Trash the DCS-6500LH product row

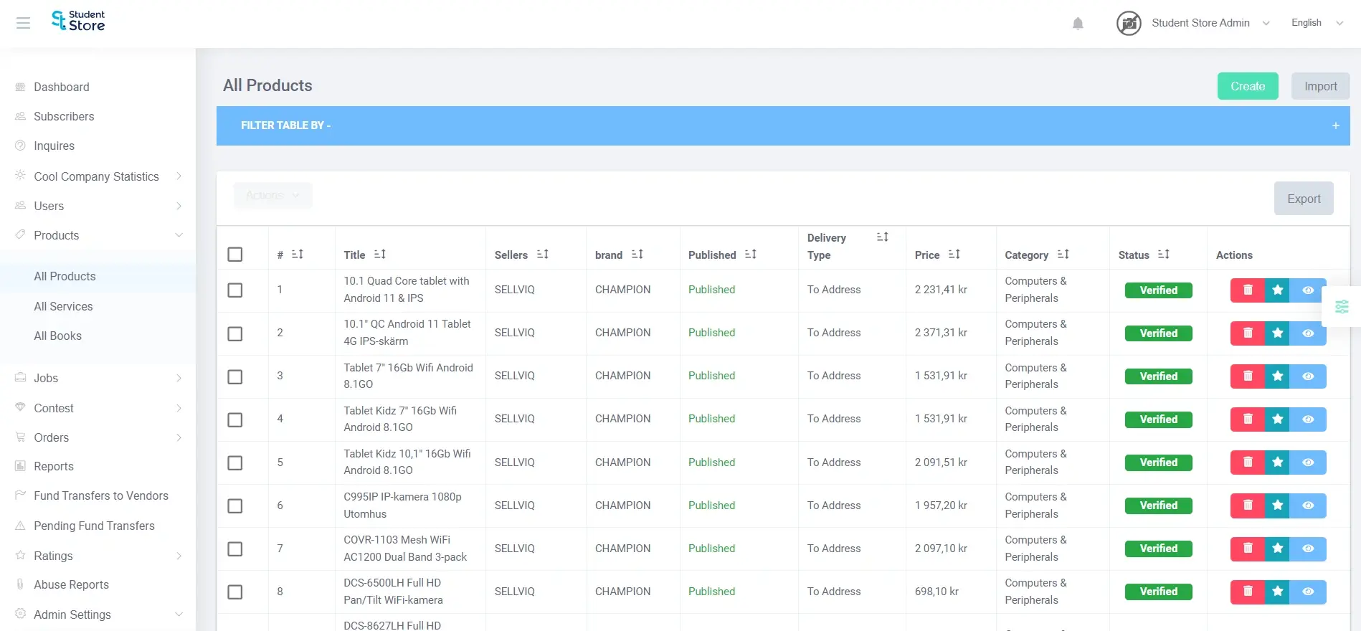coord(1248,592)
